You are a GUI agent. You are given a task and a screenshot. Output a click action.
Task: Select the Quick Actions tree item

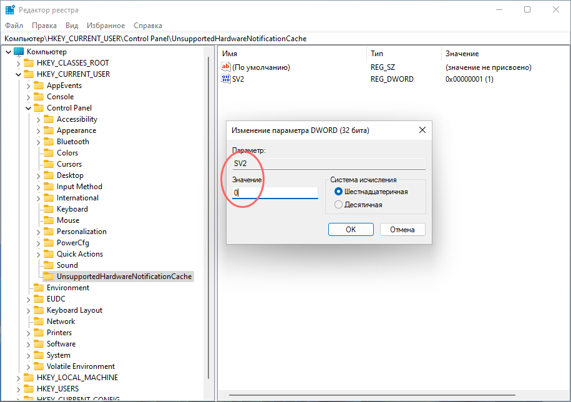[80, 254]
